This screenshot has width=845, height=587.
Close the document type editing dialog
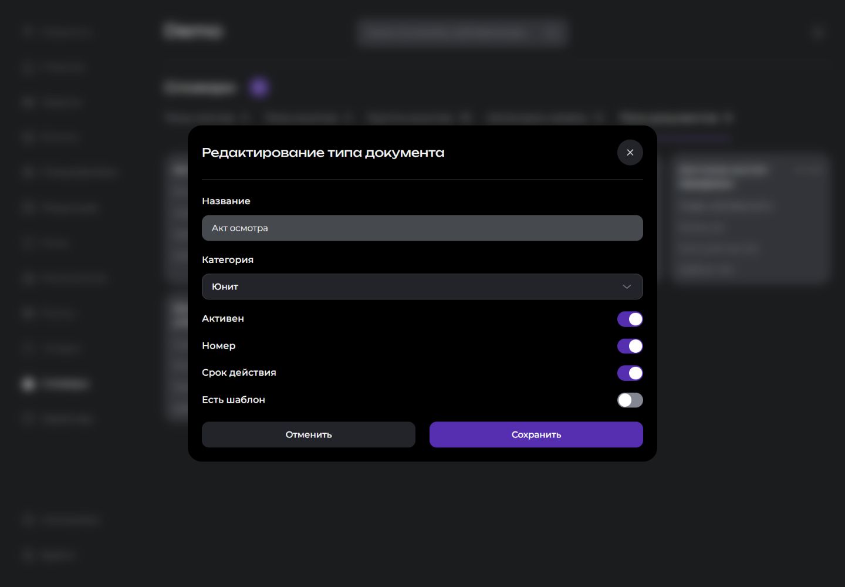630,153
